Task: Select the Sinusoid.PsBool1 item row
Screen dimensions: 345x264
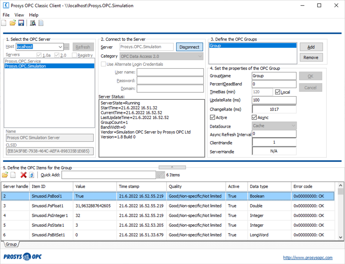Action: pyautogui.click(x=168, y=196)
